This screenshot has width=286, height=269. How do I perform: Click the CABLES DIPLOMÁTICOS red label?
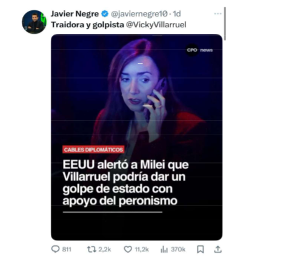(93, 150)
